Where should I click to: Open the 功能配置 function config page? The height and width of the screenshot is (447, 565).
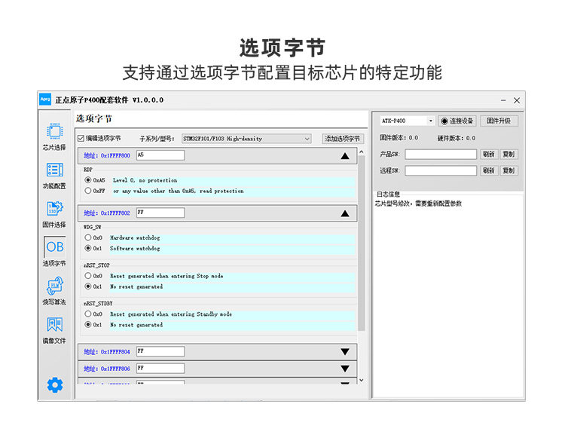click(54, 176)
